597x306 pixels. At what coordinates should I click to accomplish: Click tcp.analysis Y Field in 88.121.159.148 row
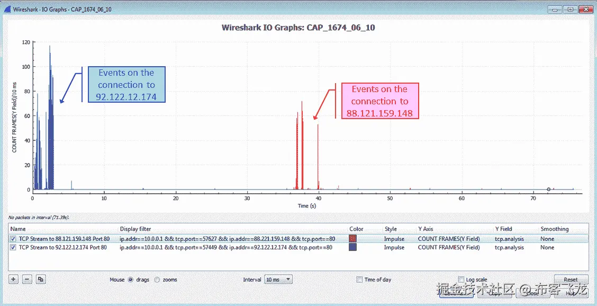coord(509,239)
